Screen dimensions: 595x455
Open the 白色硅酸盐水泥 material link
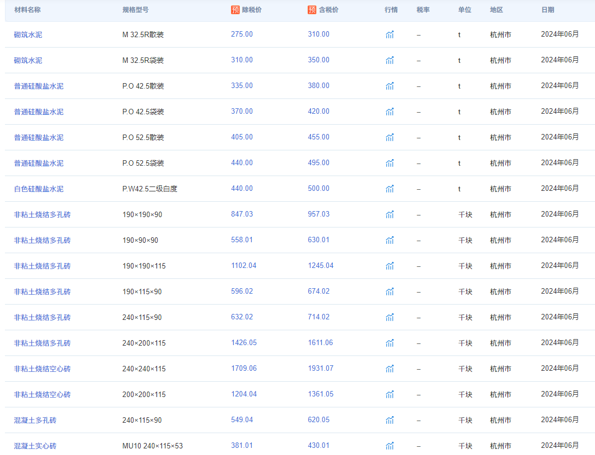click(39, 189)
